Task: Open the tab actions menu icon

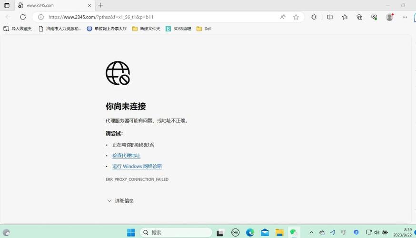Action: (7, 5)
